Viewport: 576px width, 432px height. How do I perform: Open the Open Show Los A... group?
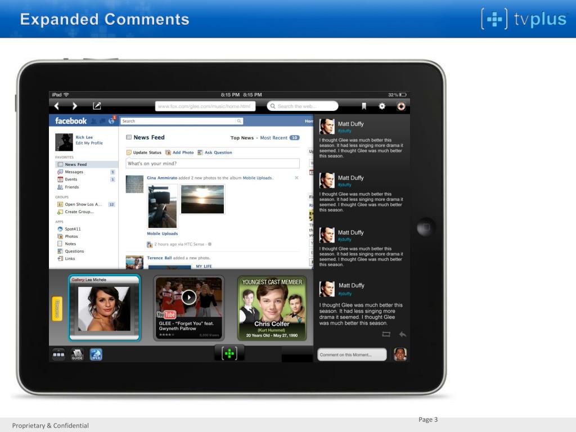tap(83, 204)
